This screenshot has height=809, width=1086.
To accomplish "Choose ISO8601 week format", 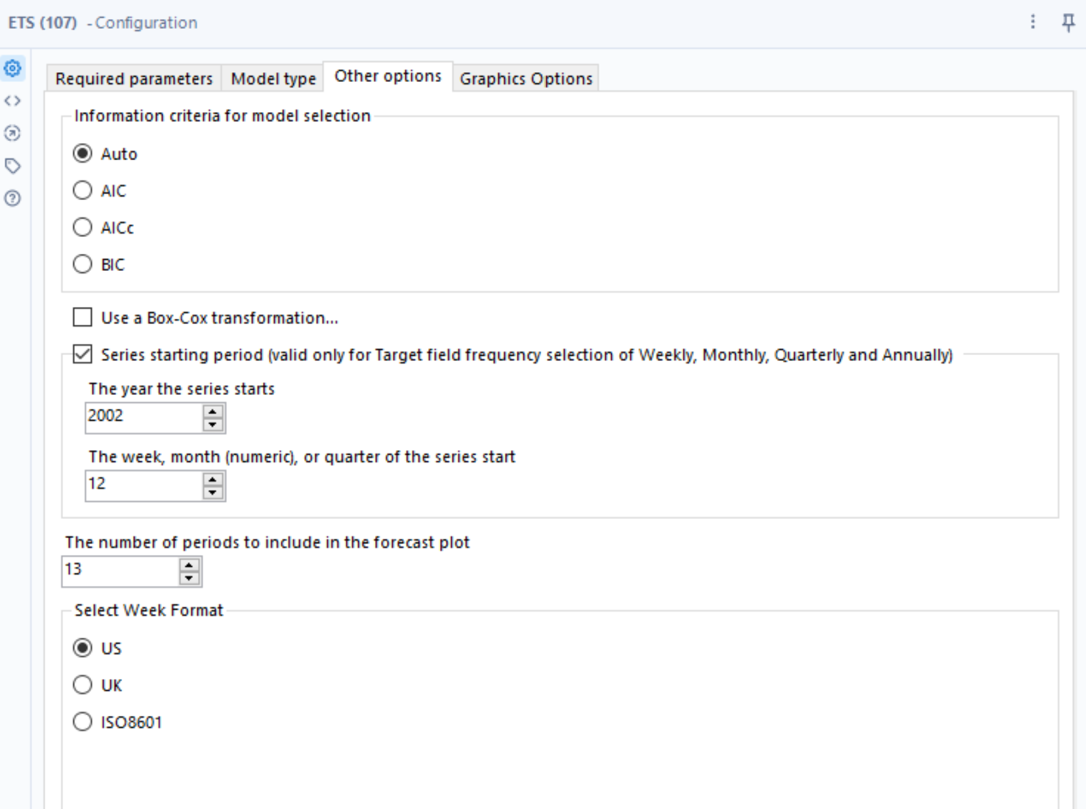I will 83,722.
